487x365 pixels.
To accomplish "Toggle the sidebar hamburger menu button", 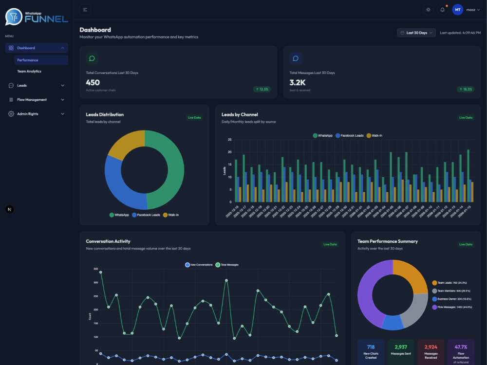I will click(85, 10).
